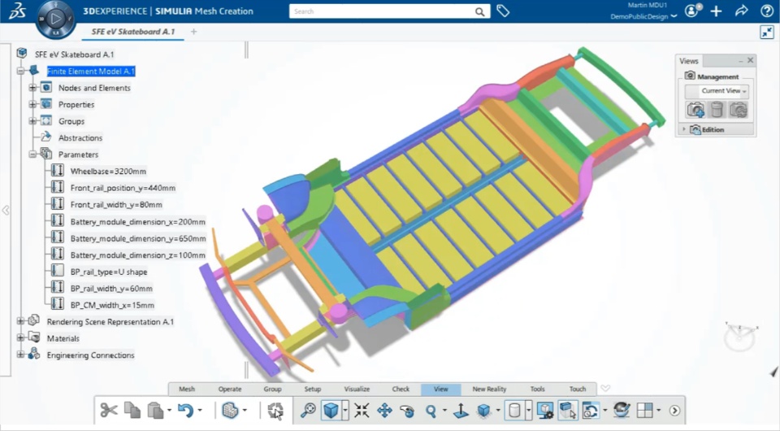Click the Zoom magnifier icon
The image size is (780, 431).
[431, 411]
